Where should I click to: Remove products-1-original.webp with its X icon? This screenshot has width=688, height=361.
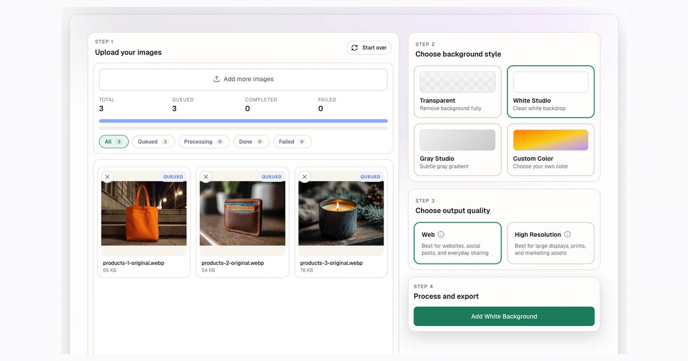coord(107,176)
